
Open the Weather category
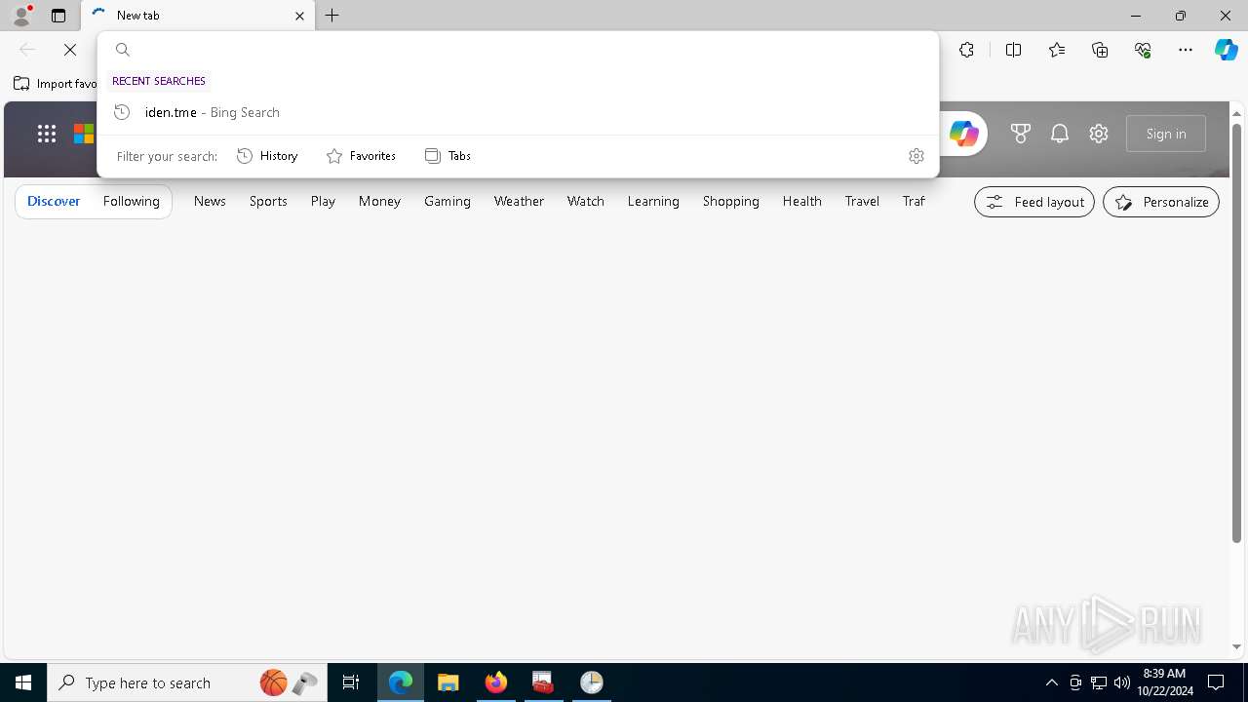[x=519, y=201]
